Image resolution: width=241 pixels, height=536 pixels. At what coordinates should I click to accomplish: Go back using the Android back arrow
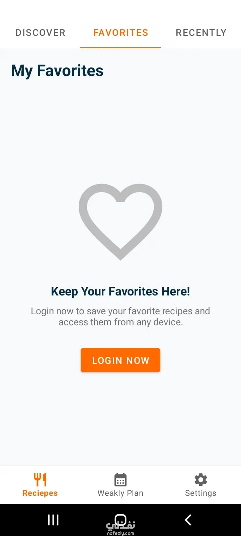188,520
